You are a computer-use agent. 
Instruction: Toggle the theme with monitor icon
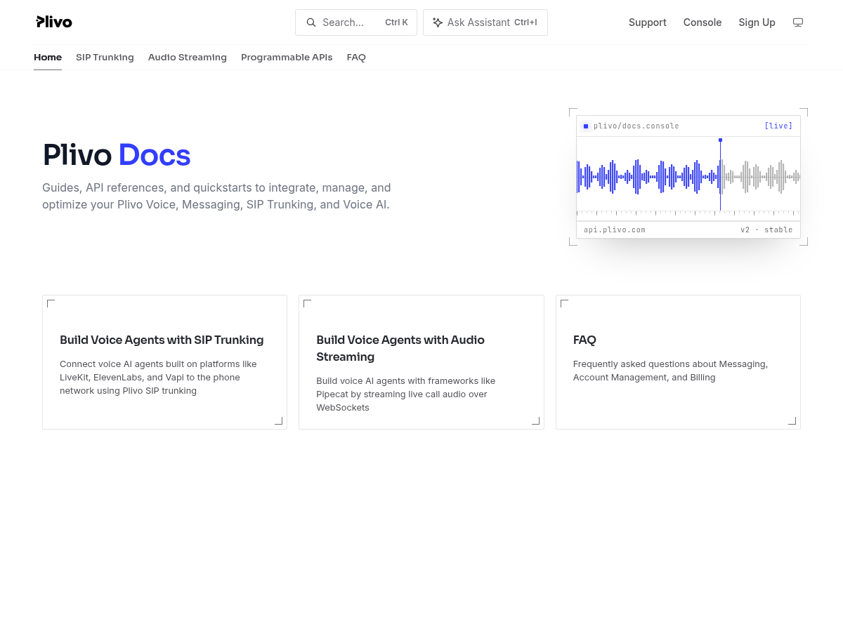click(798, 22)
